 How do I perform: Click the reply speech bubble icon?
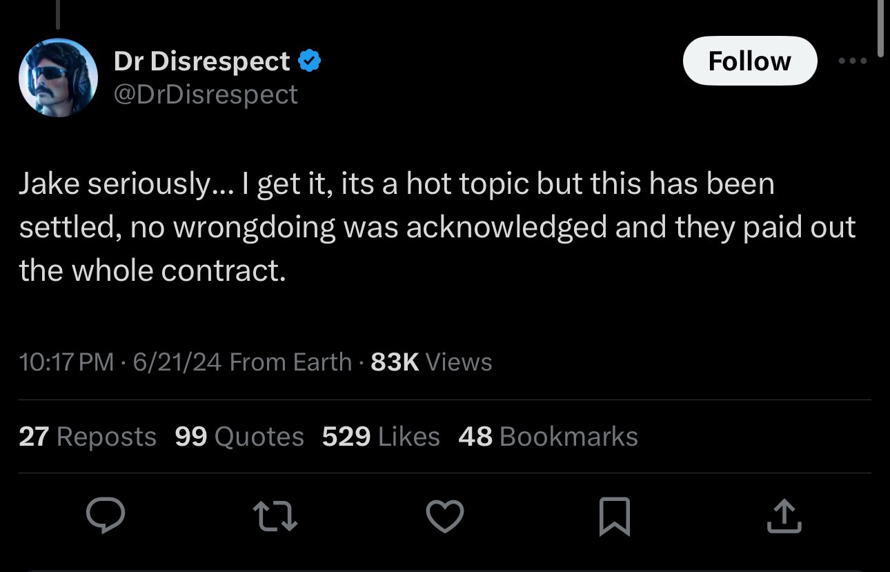[106, 516]
